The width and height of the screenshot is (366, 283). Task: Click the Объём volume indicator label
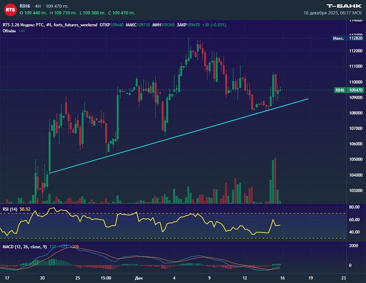pyautogui.click(x=8, y=31)
